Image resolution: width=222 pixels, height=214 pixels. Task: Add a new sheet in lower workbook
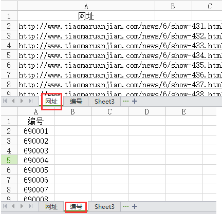135,206
